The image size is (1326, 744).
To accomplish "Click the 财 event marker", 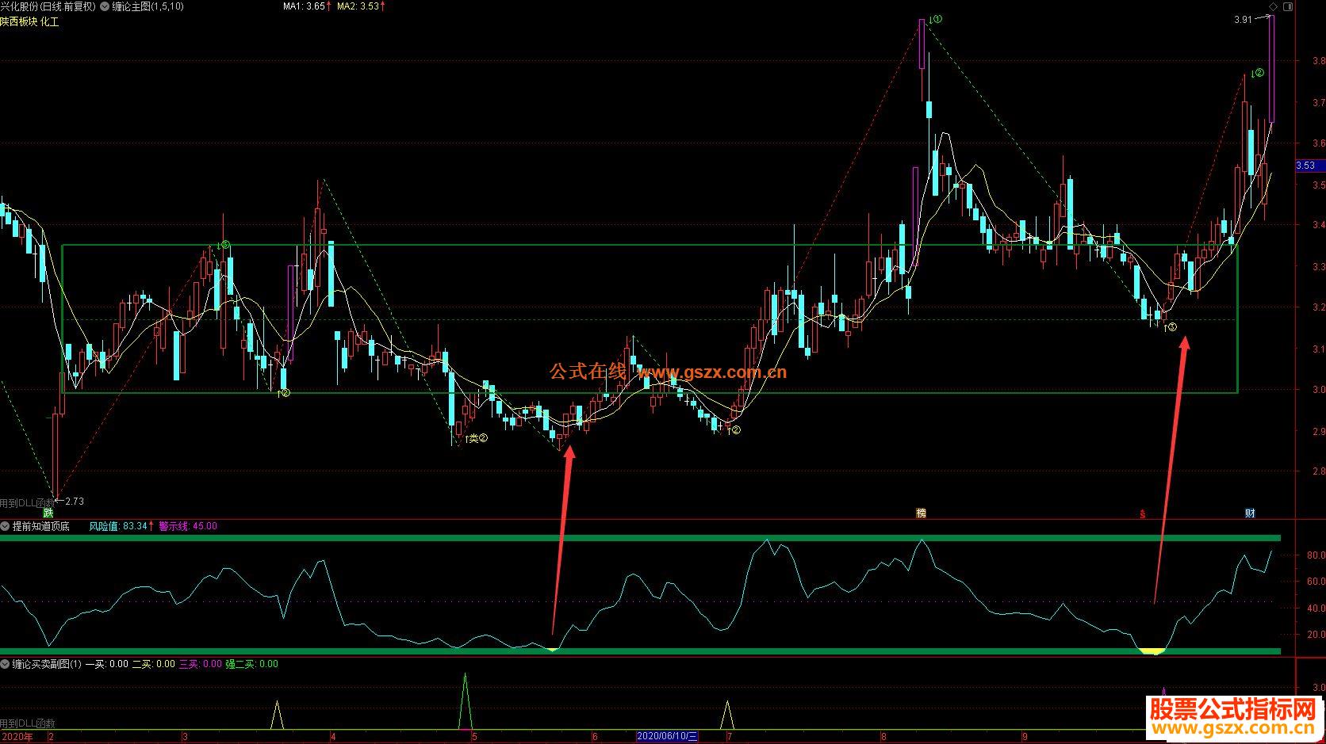I will pyautogui.click(x=1250, y=513).
